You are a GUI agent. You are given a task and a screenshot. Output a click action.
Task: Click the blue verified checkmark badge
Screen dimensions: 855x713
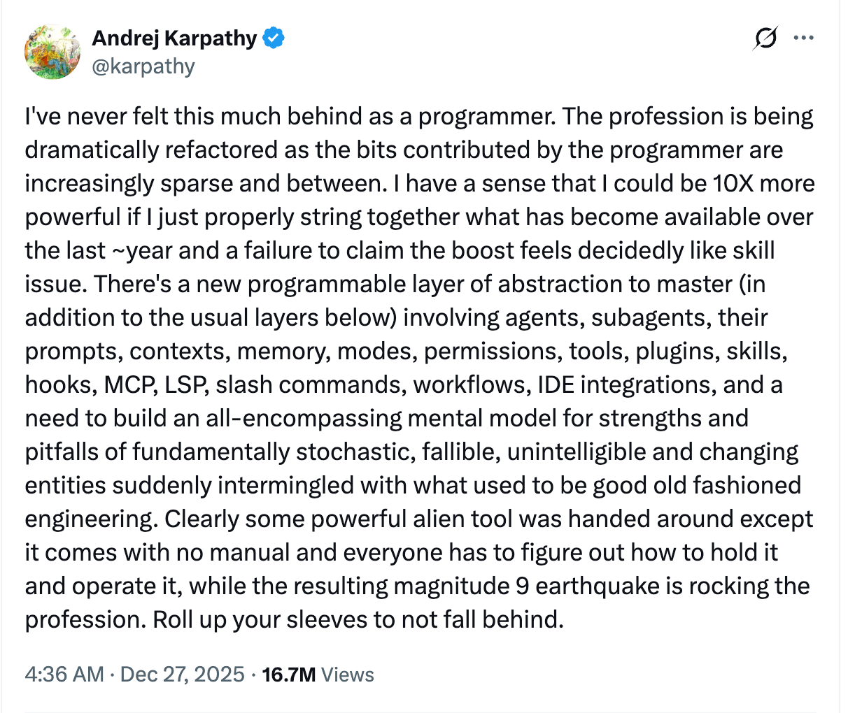pos(274,38)
